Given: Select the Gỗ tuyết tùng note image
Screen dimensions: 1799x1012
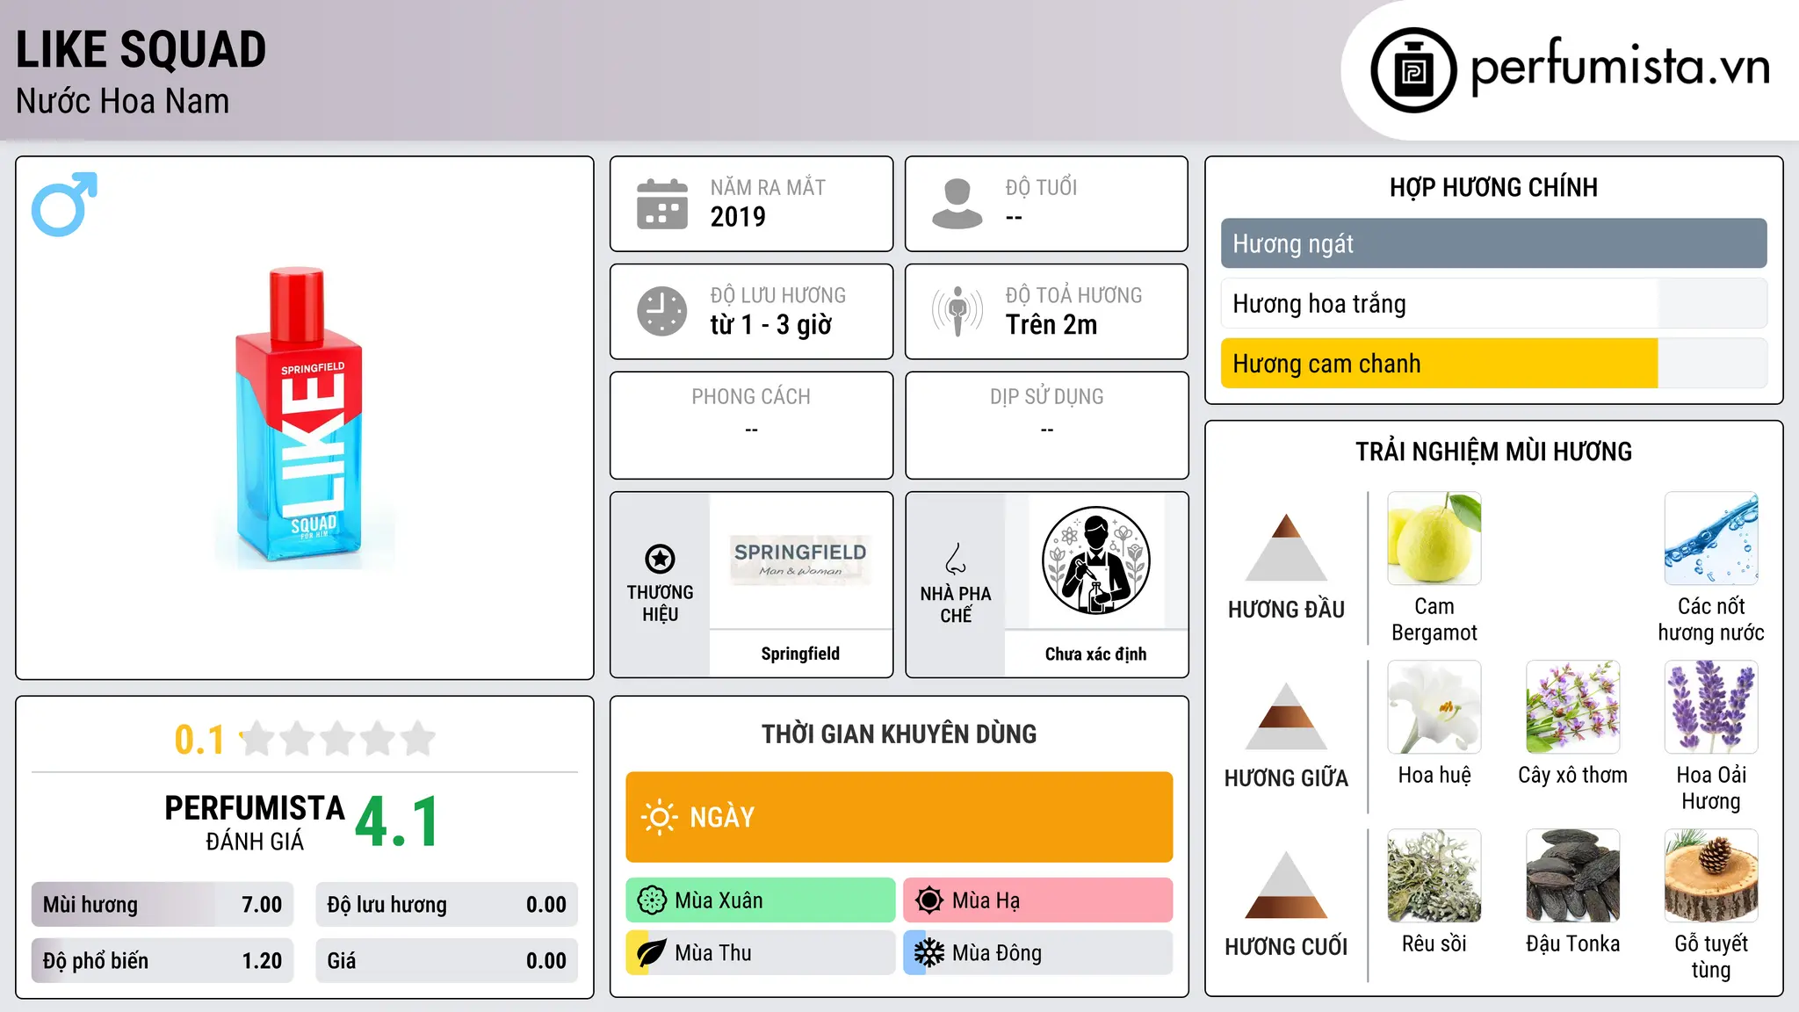Looking at the screenshot, I should pos(1711,876).
